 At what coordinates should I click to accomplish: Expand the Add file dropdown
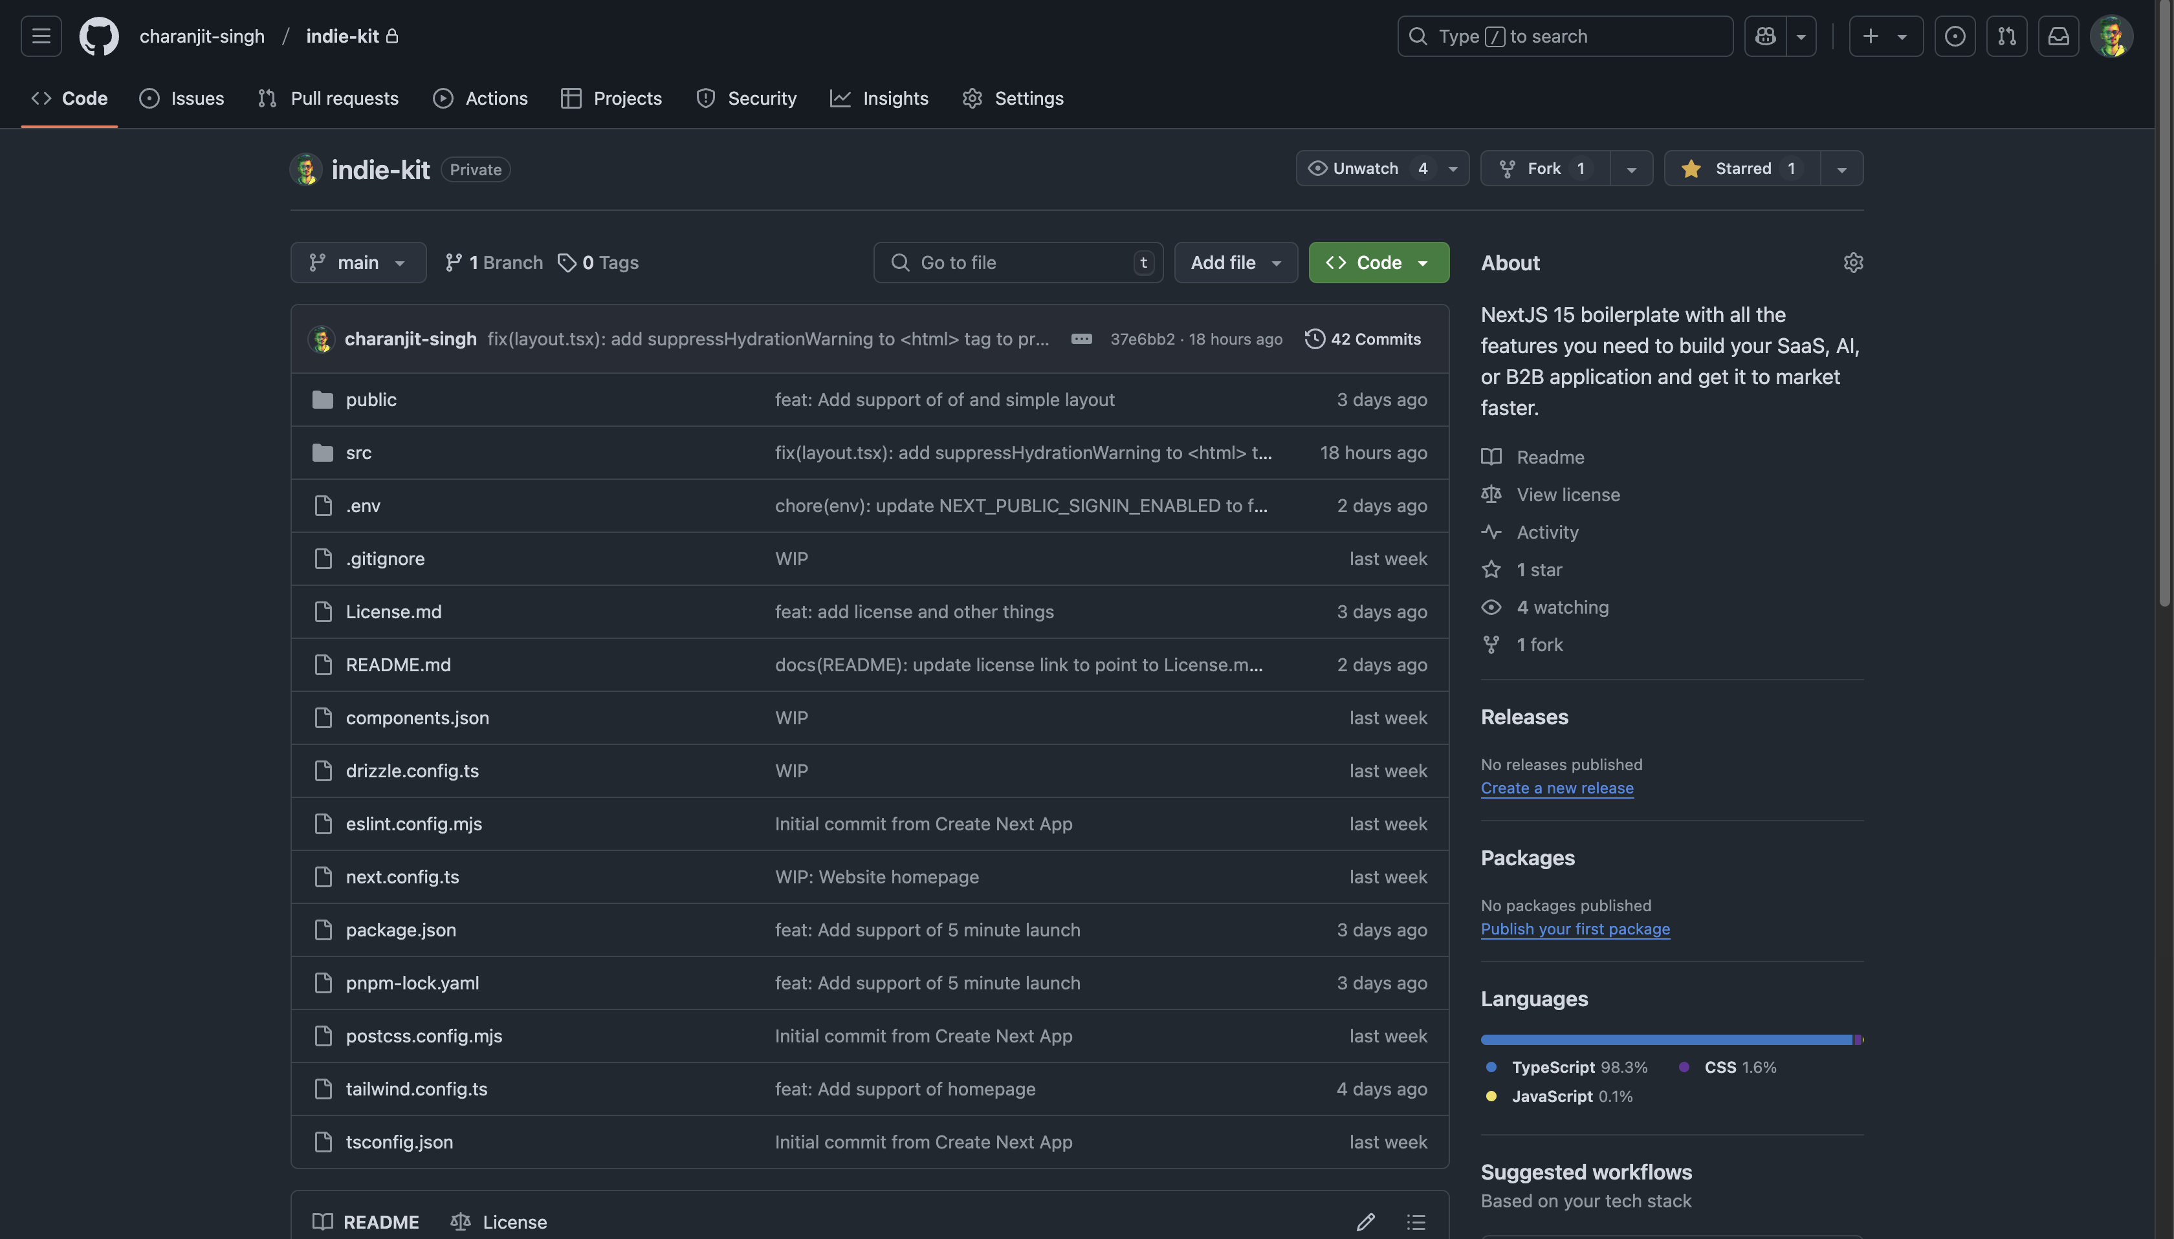point(1235,263)
